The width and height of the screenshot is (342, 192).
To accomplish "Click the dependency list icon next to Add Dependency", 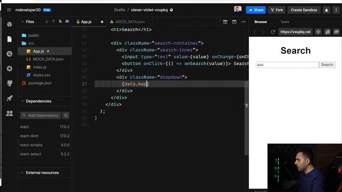I will click(66, 115).
